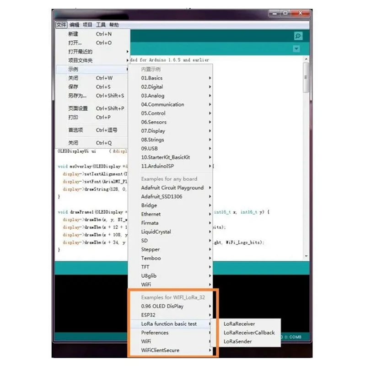Open 0.96 OLED DisPlay examples

(171, 306)
